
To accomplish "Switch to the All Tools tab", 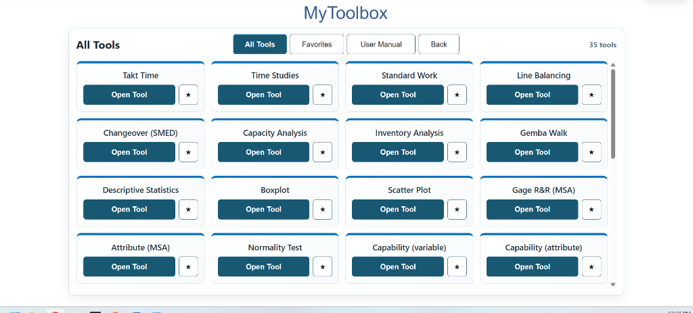I will [x=260, y=44].
